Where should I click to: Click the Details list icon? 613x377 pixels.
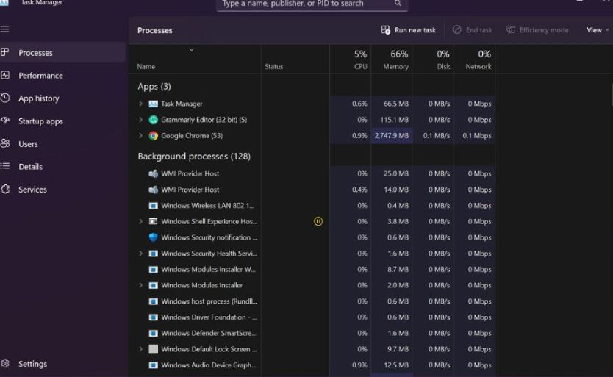point(4,166)
